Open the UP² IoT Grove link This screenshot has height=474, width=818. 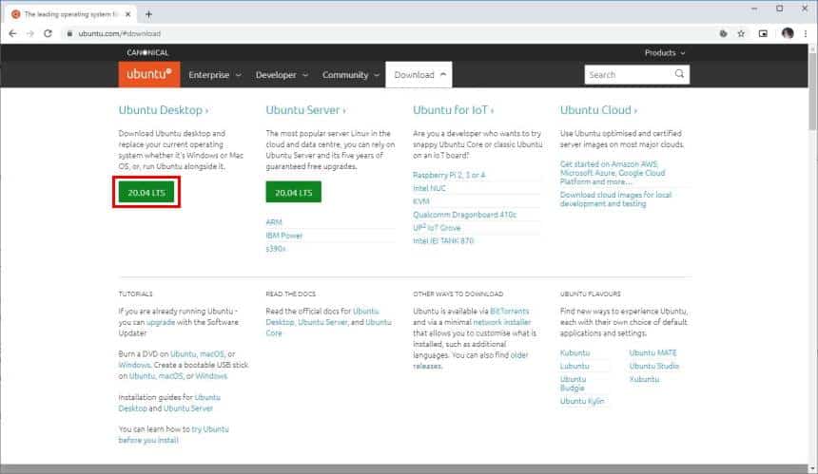click(x=438, y=228)
